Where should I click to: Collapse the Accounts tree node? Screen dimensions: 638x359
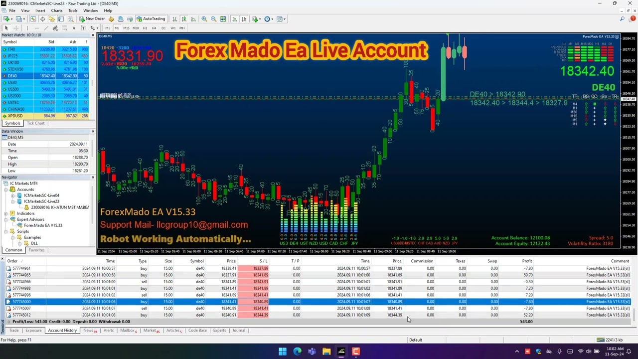click(5, 189)
